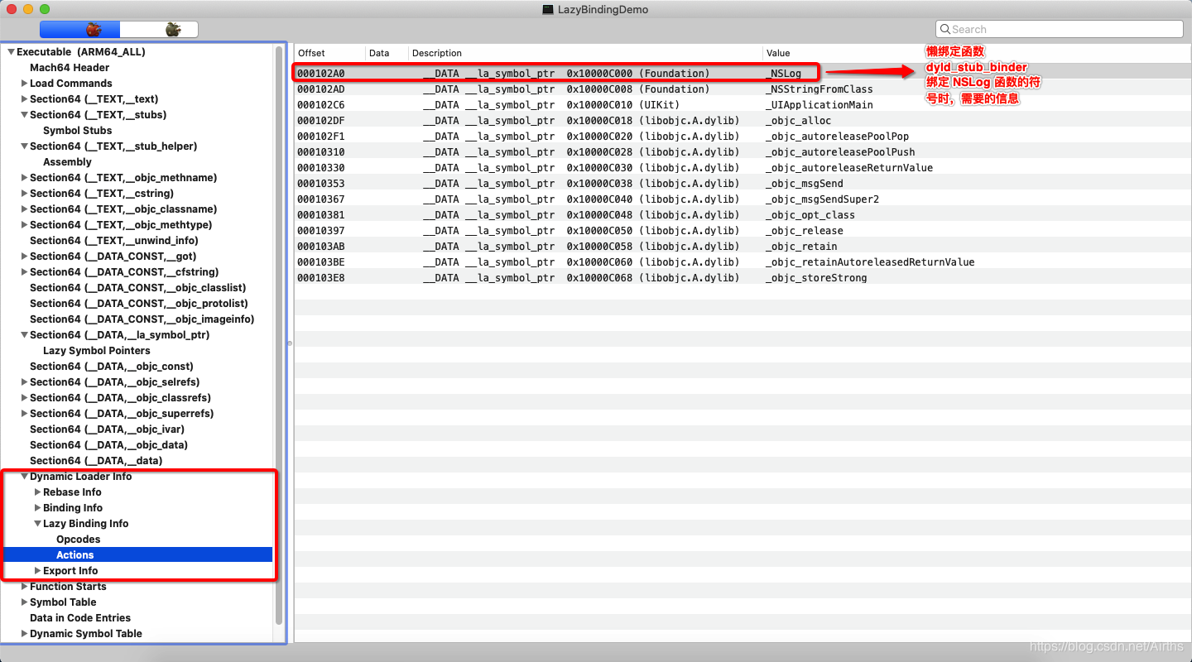
Task: Click the Description column header
Action: (585, 53)
